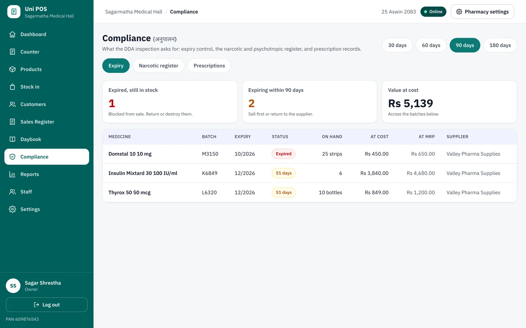Image resolution: width=526 pixels, height=328 pixels.
Task: Open Staff management label
Action: tap(26, 192)
